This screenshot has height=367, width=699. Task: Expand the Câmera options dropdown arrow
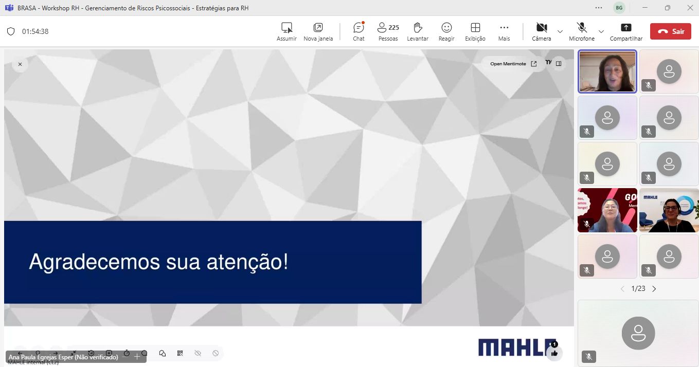(560, 31)
